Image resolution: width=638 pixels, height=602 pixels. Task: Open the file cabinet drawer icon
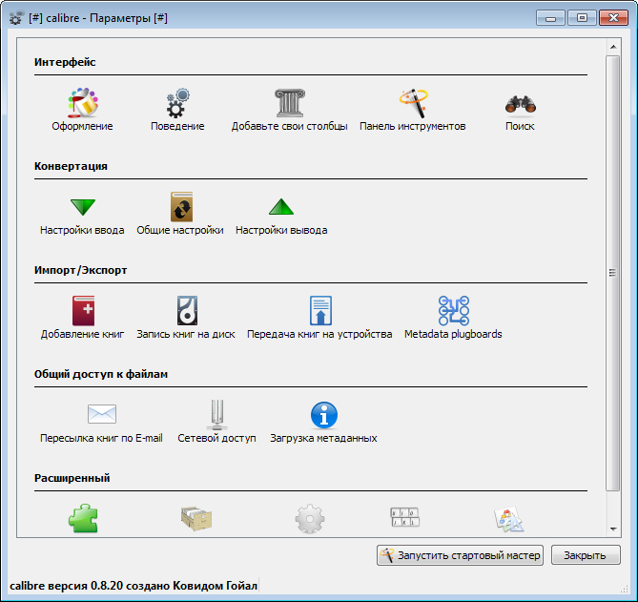pyautogui.click(x=196, y=519)
